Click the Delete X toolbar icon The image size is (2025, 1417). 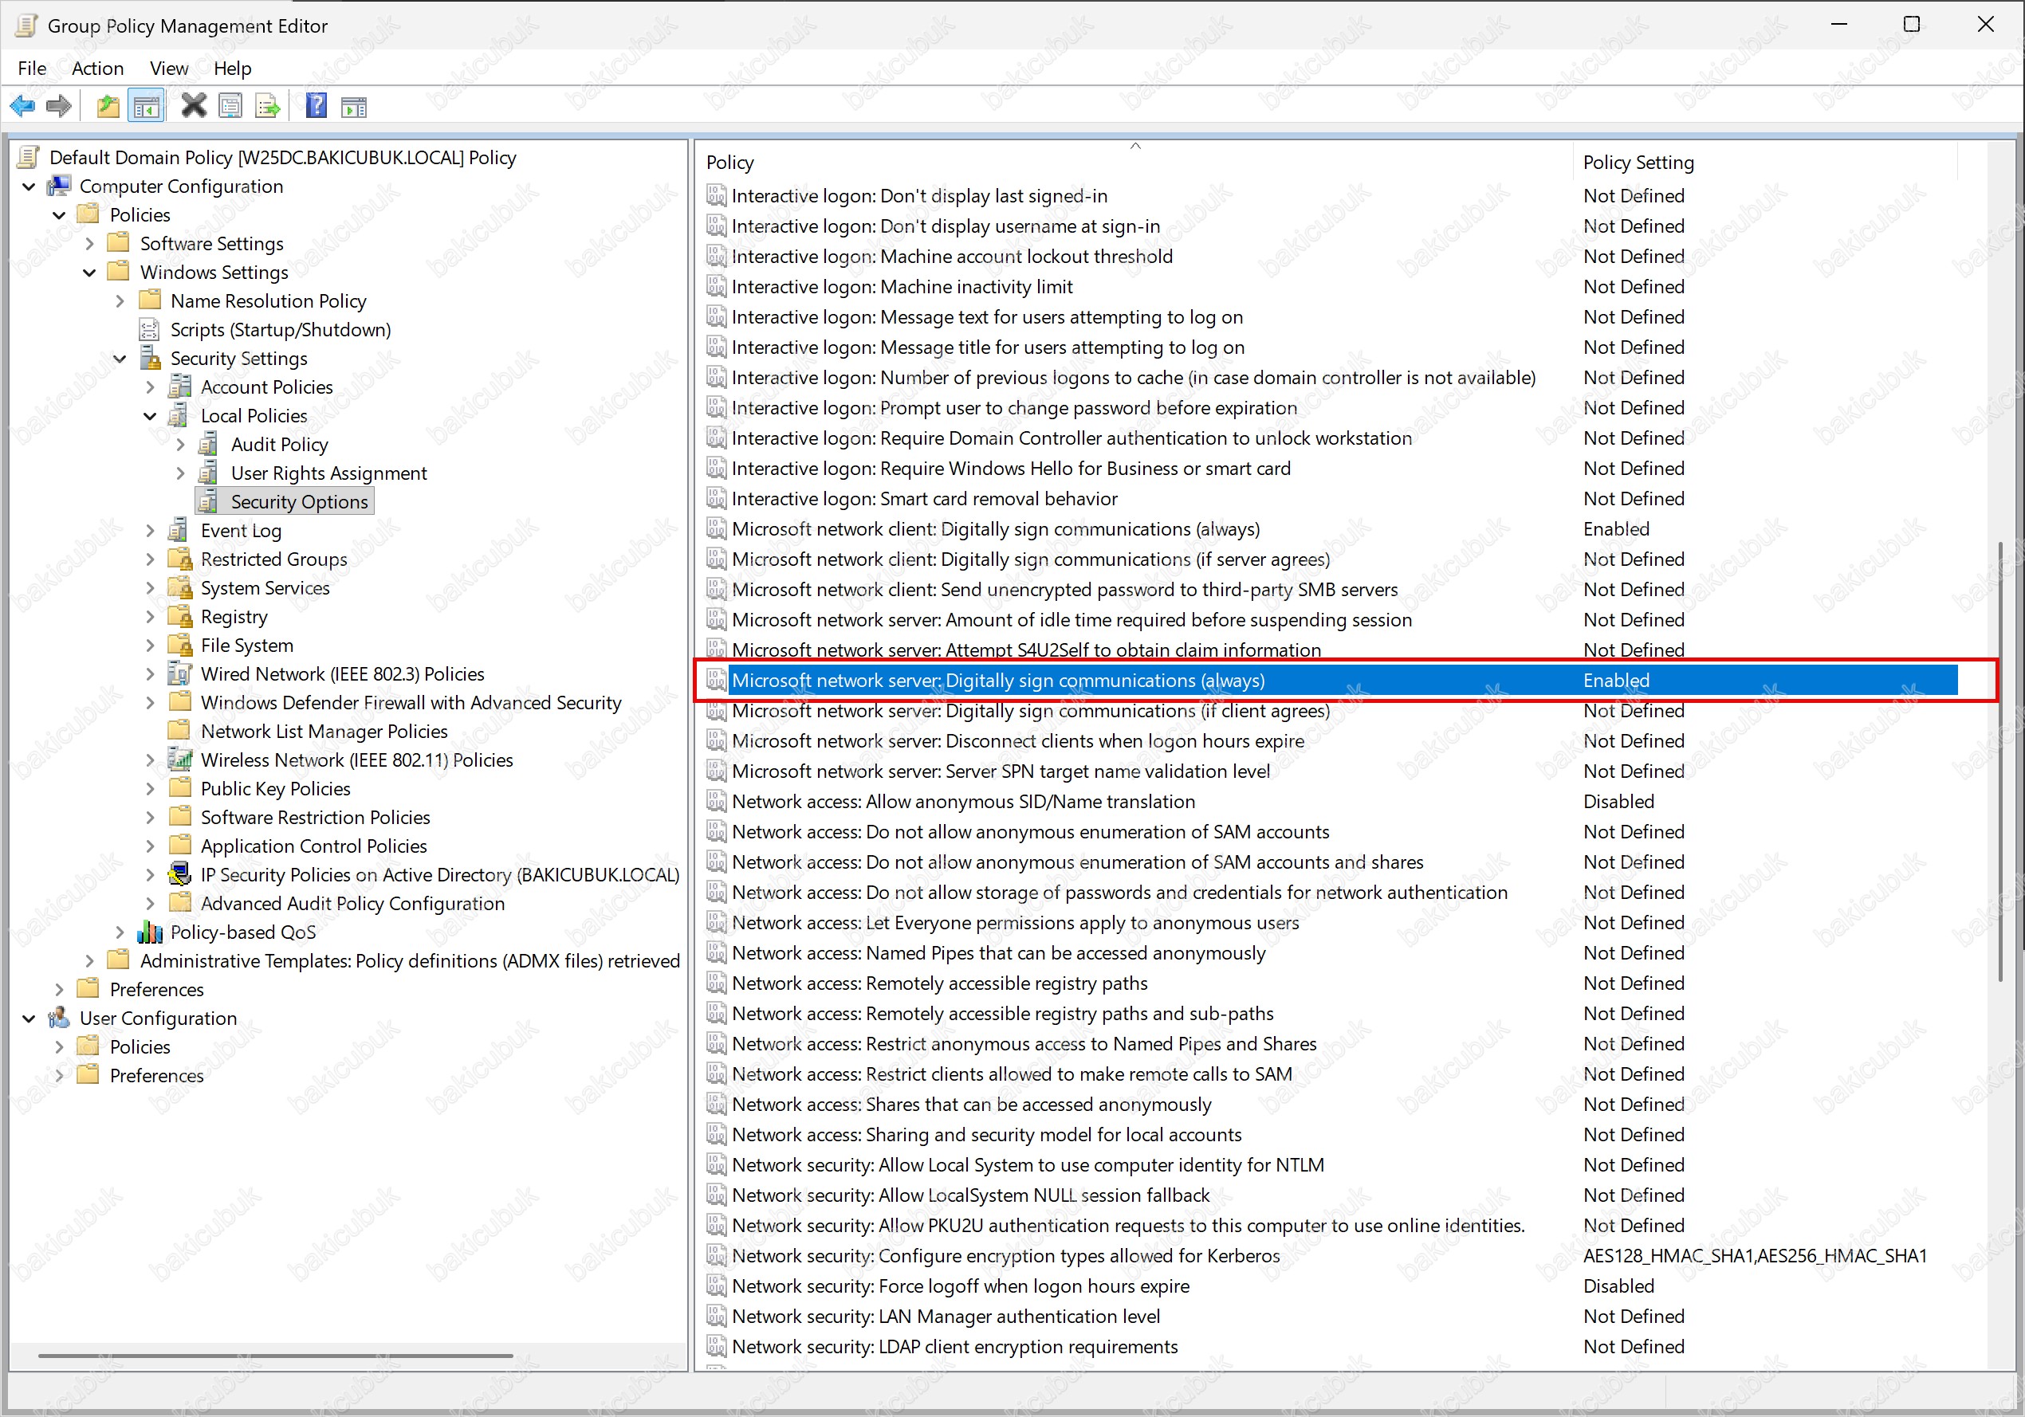coord(193,107)
